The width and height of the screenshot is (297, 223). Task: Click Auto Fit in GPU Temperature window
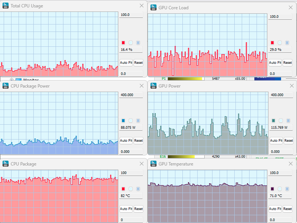(275, 209)
